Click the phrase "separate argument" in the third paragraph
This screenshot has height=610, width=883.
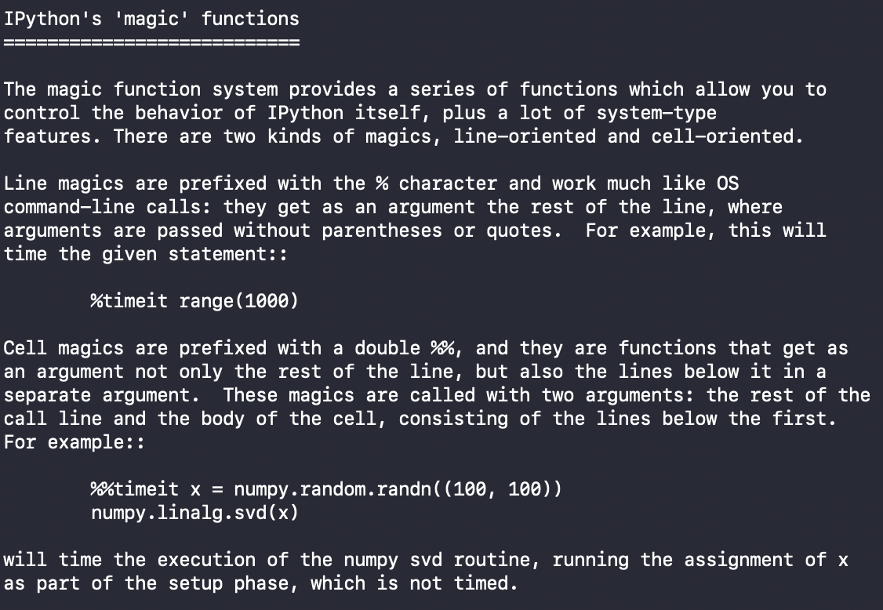point(97,395)
